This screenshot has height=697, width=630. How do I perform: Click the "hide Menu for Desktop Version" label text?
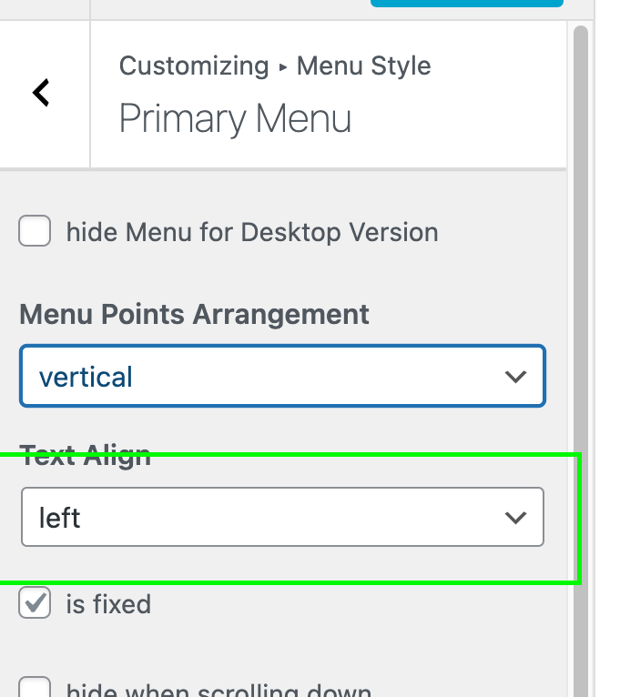pyautogui.click(x=252, y=233)
